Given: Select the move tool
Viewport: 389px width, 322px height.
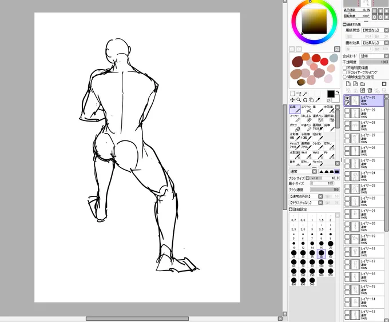Looking at the screenshot, I should [x=292, y=100].
